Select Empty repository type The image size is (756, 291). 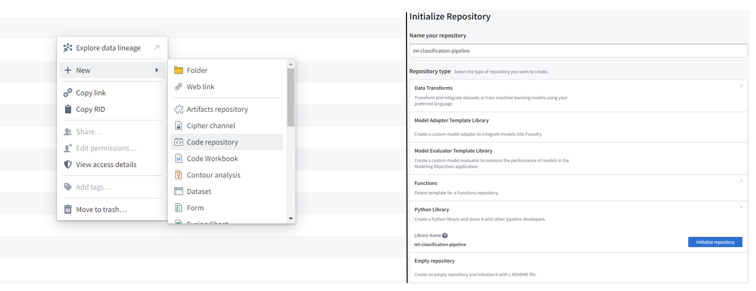[578, 267]
